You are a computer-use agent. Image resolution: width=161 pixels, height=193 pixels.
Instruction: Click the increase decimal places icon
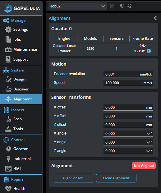coord(129,6)
